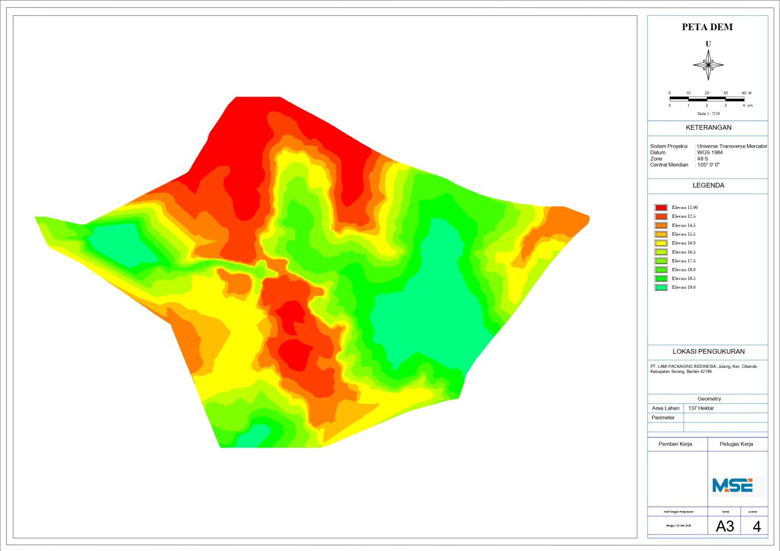
Task: Click the empty Parimeter value cell
Action: (x=725, y=418)
